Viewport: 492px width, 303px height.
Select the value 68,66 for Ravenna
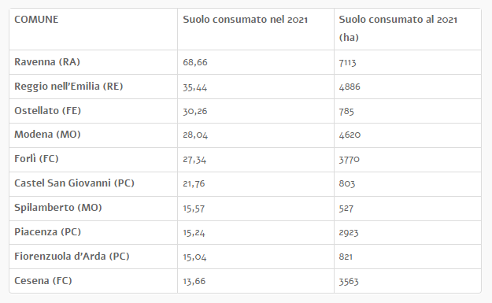195,62
